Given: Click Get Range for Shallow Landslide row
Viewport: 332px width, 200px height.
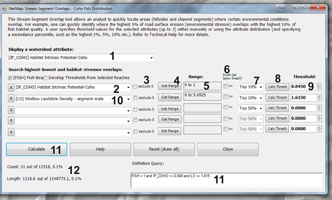Looking at the screenshot, I should [170, 97].
